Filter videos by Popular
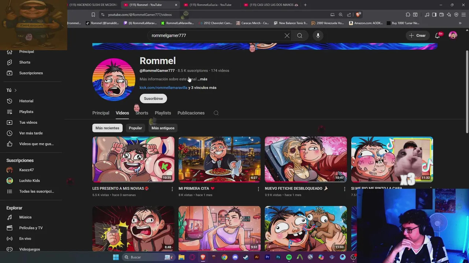Screen dimensions: 469x263 pyautogui.click(x=135, y=128)
